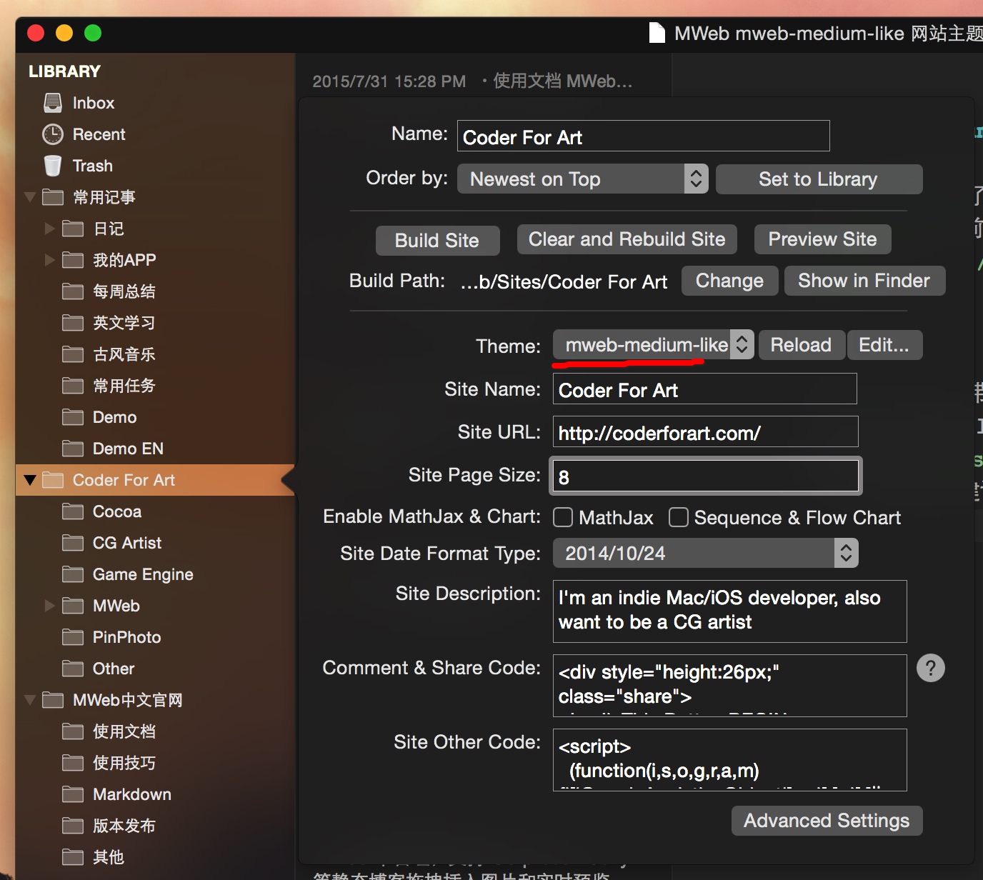Screen dimensions: 983x880
Task: Click the MWeb folder icon
Action: pyautogui.click(x=73, y=606)
